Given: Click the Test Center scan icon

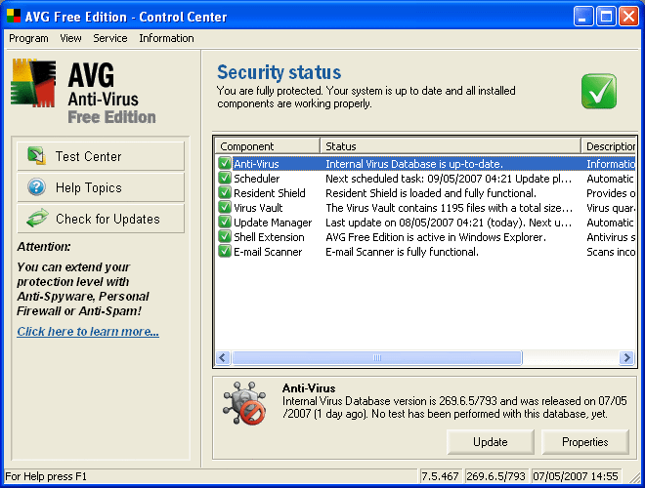Looking at the screenshot, I should (x=36, y=156).
